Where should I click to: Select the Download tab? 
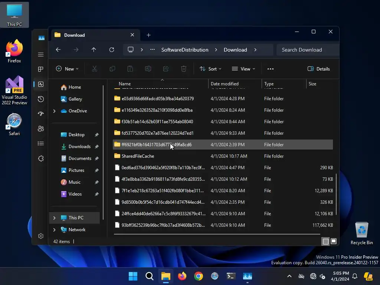click(95, 35)
